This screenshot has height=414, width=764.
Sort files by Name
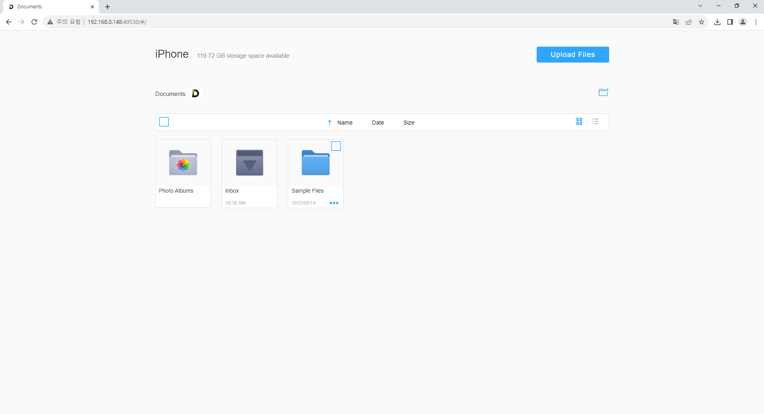point(345,123)
